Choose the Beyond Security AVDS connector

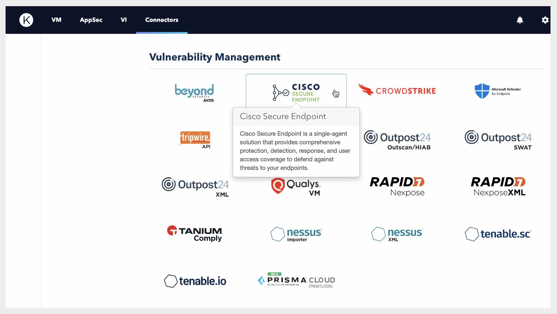point(195,92)
